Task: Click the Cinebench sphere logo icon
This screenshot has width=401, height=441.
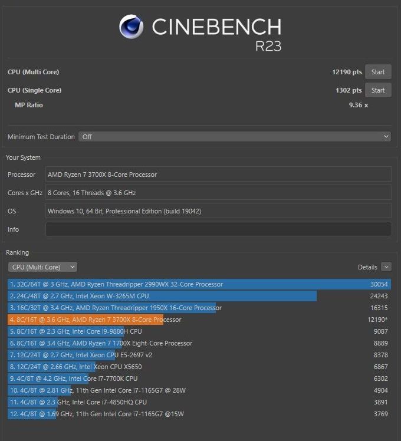Action: point(131,27)
